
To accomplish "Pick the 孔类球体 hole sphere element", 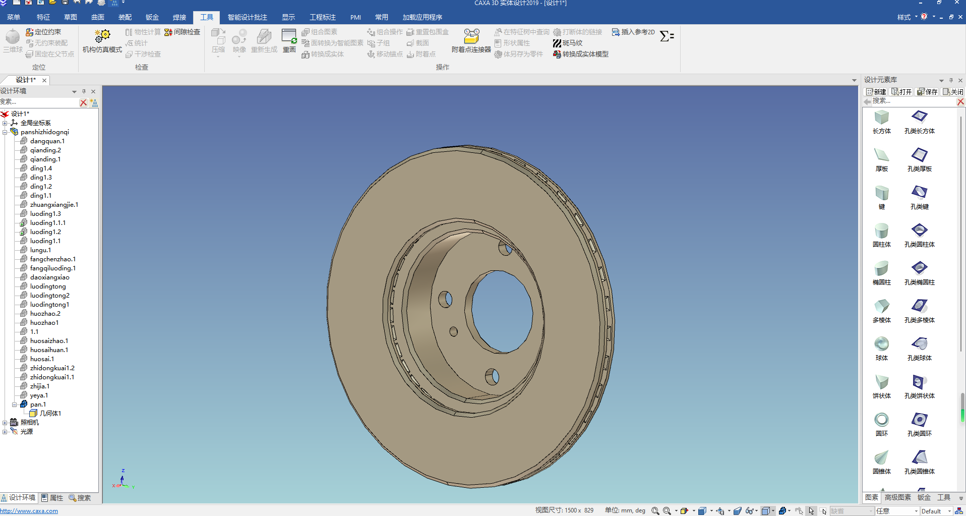I will click(920, 349).
